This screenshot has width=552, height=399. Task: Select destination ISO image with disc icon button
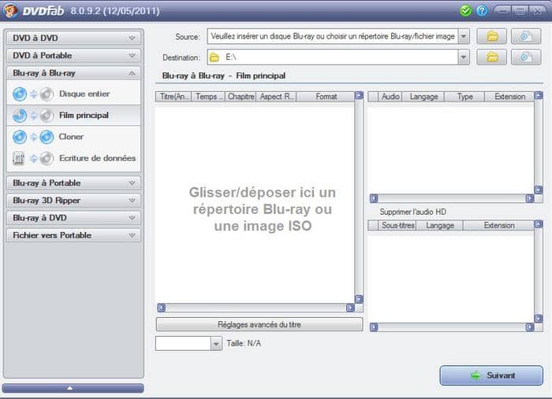[526, 57]
